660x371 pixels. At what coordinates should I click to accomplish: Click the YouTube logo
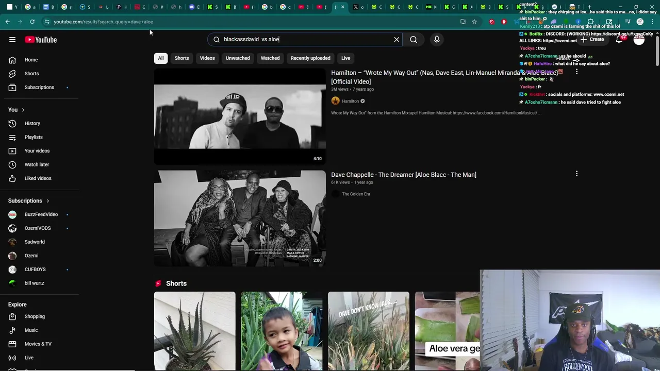[x=40, y=40]
